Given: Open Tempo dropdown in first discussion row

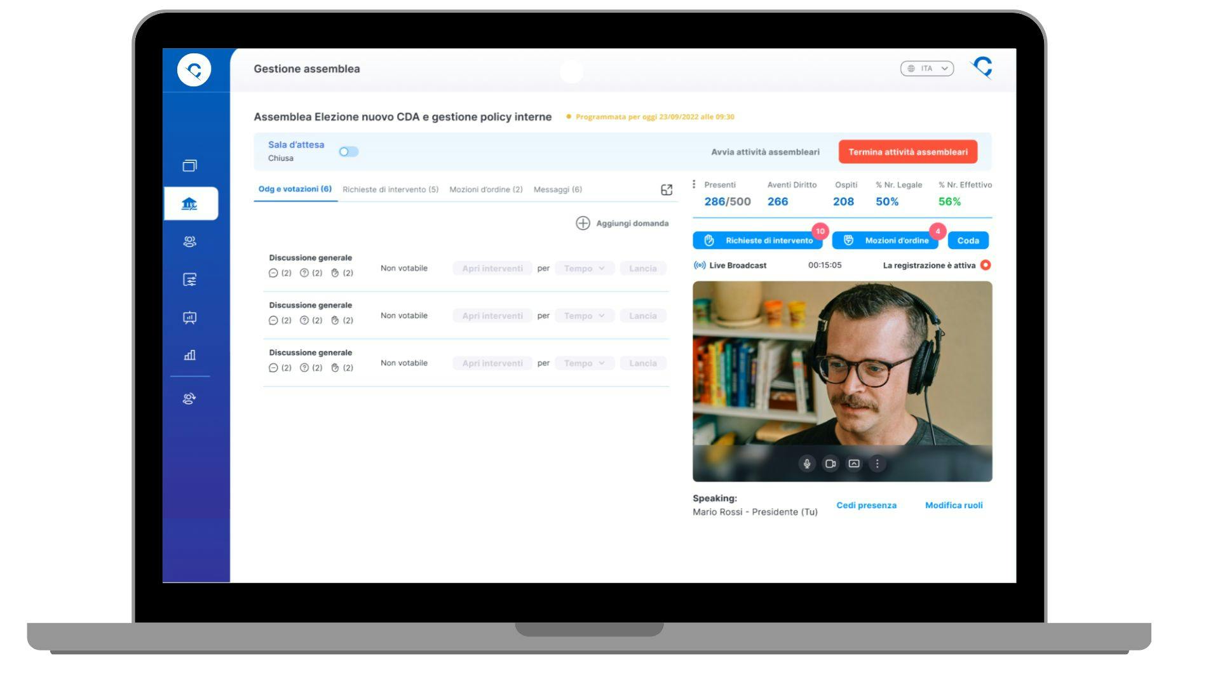Looking at the screenshot, I should (x=584, y=269).
